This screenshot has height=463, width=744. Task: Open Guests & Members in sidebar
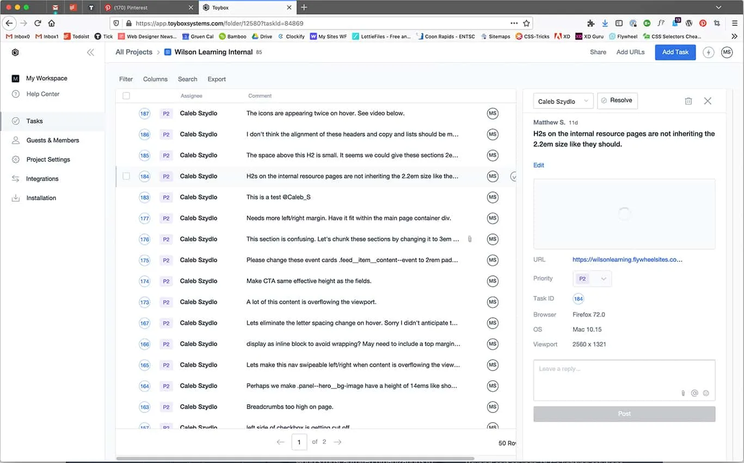[52, 140]
